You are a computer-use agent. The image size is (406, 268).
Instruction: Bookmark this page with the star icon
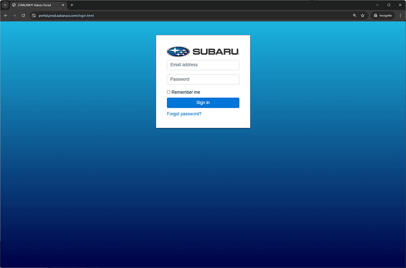[x=362, y=15]
